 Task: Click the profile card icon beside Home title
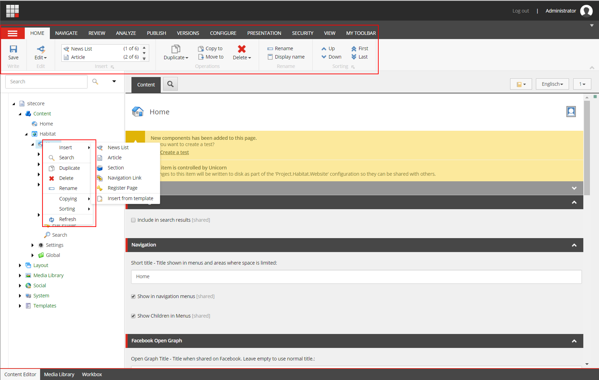pyautogui.click(x=571, y=112)
